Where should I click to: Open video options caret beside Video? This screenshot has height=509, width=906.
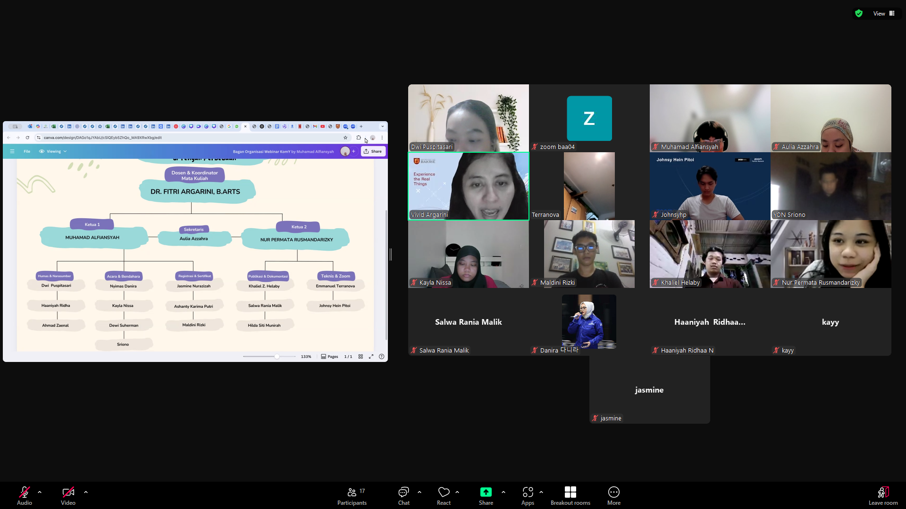(86, 492)
